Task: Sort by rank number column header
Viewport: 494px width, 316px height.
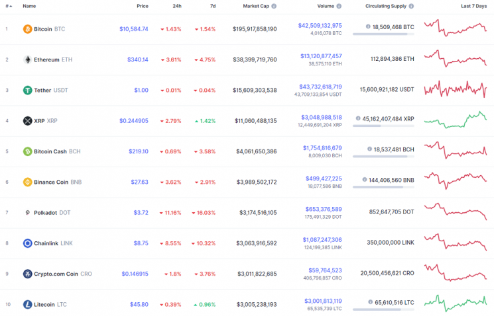Action: [9, 6]
